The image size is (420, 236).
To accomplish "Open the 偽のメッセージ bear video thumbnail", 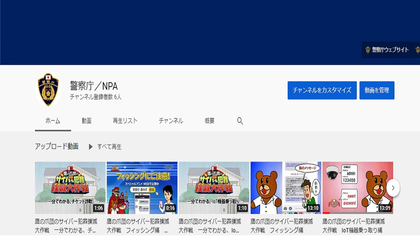I will [286, 188].
